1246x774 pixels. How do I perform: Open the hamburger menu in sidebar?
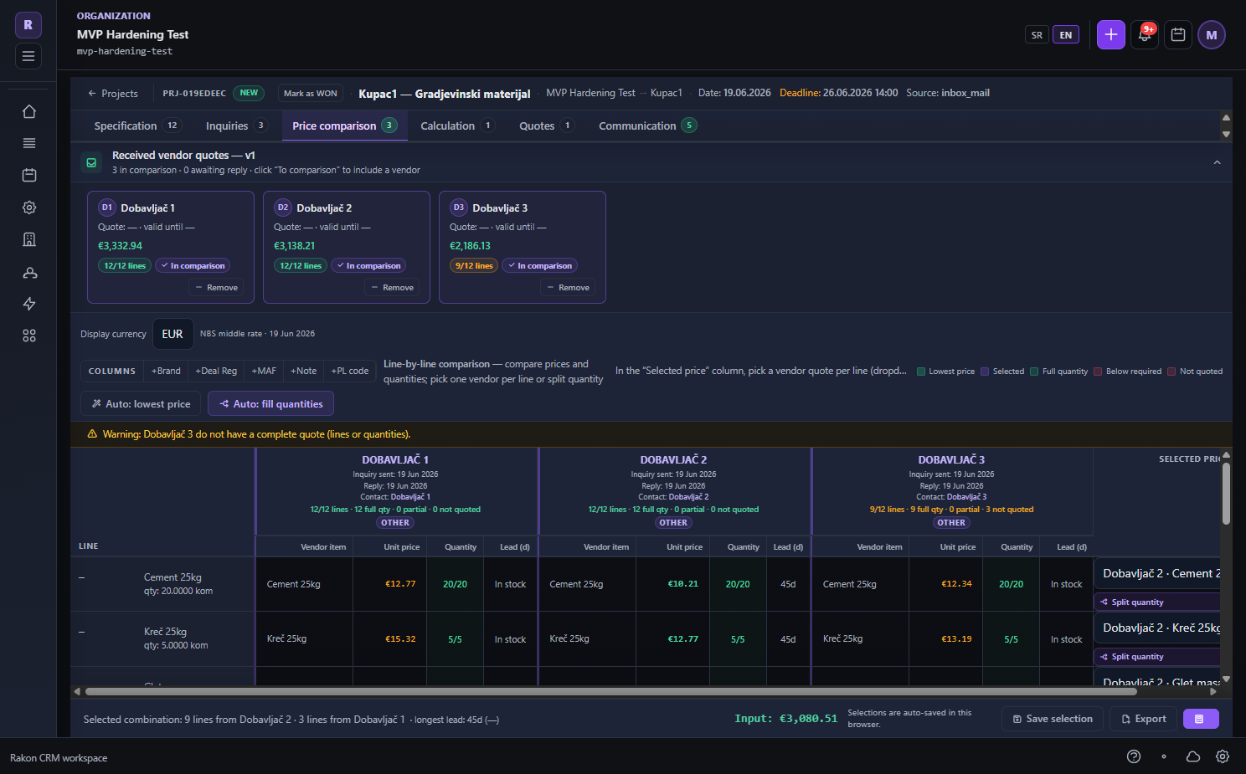(x=28, y=56)
